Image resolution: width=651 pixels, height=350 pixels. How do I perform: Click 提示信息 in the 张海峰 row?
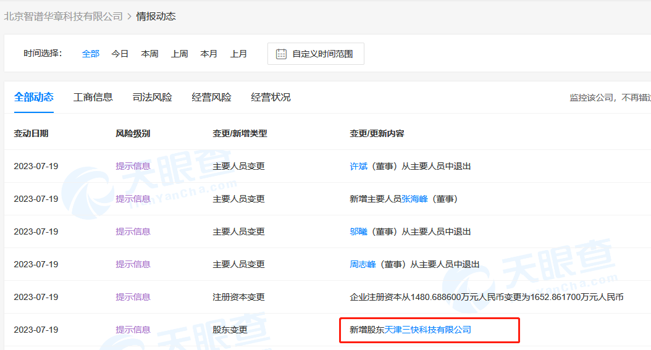(133, 199)
